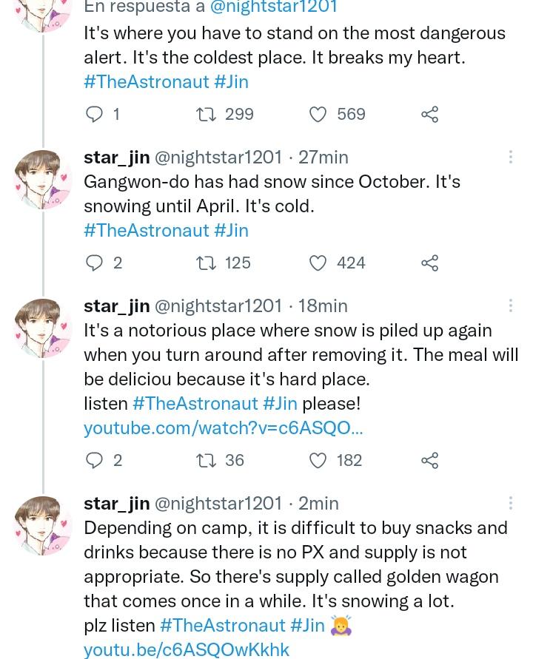Reply to the 'notorious place' tweet
The height and width of the screenshot is (659, 533).
95,460
